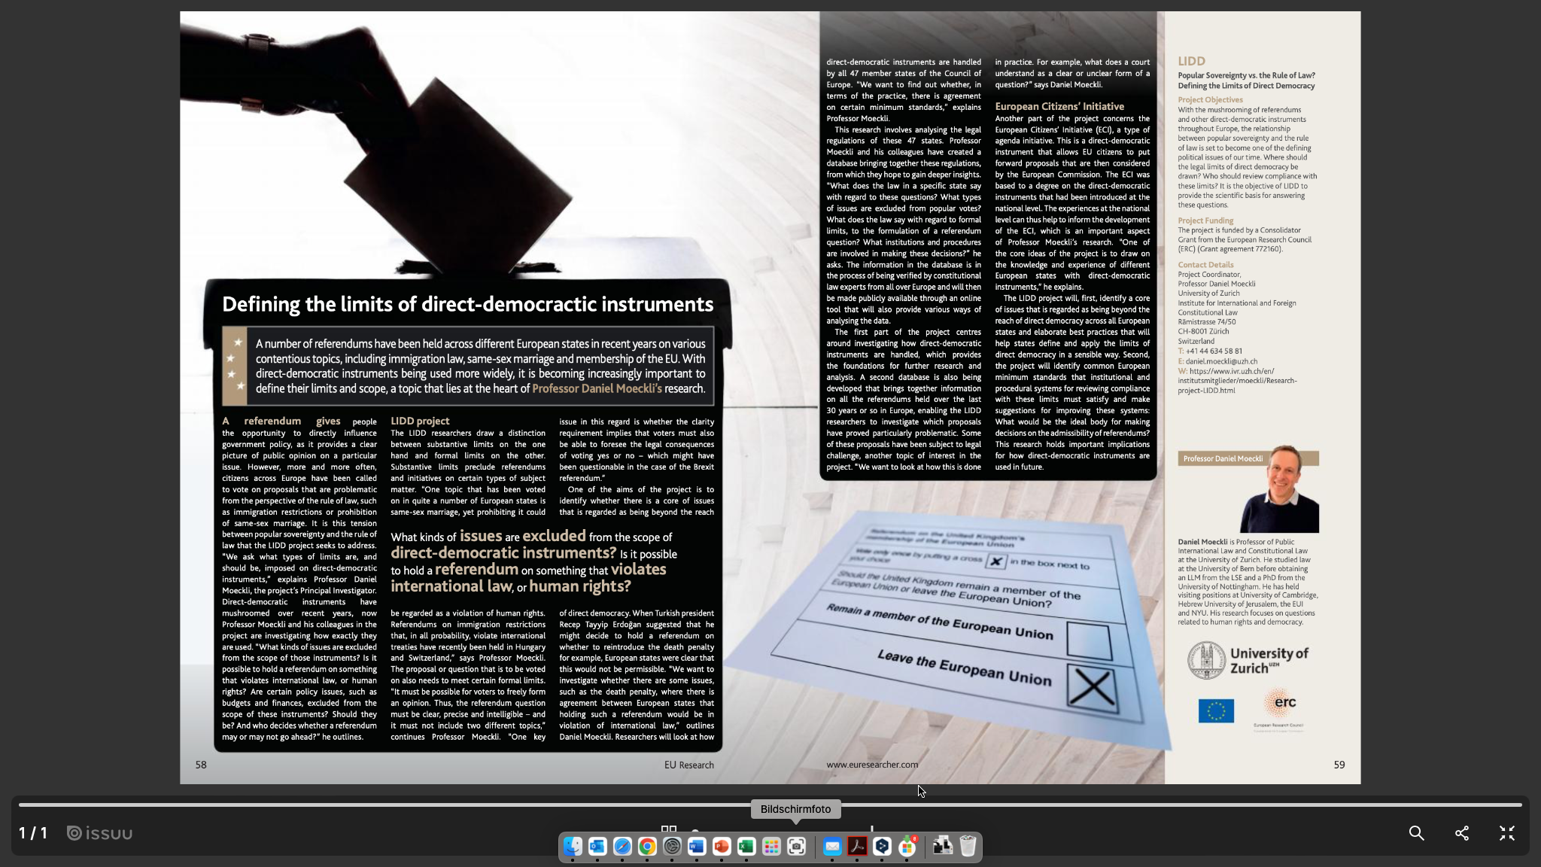Click the daniel.moeckli@uzh.ch email address

(x=1221, y=361)
